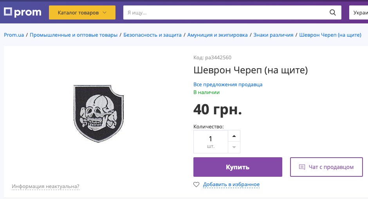Expand catalog chevron arrow
The height and width of the screenshot is (199, 368).
(105, 12)
